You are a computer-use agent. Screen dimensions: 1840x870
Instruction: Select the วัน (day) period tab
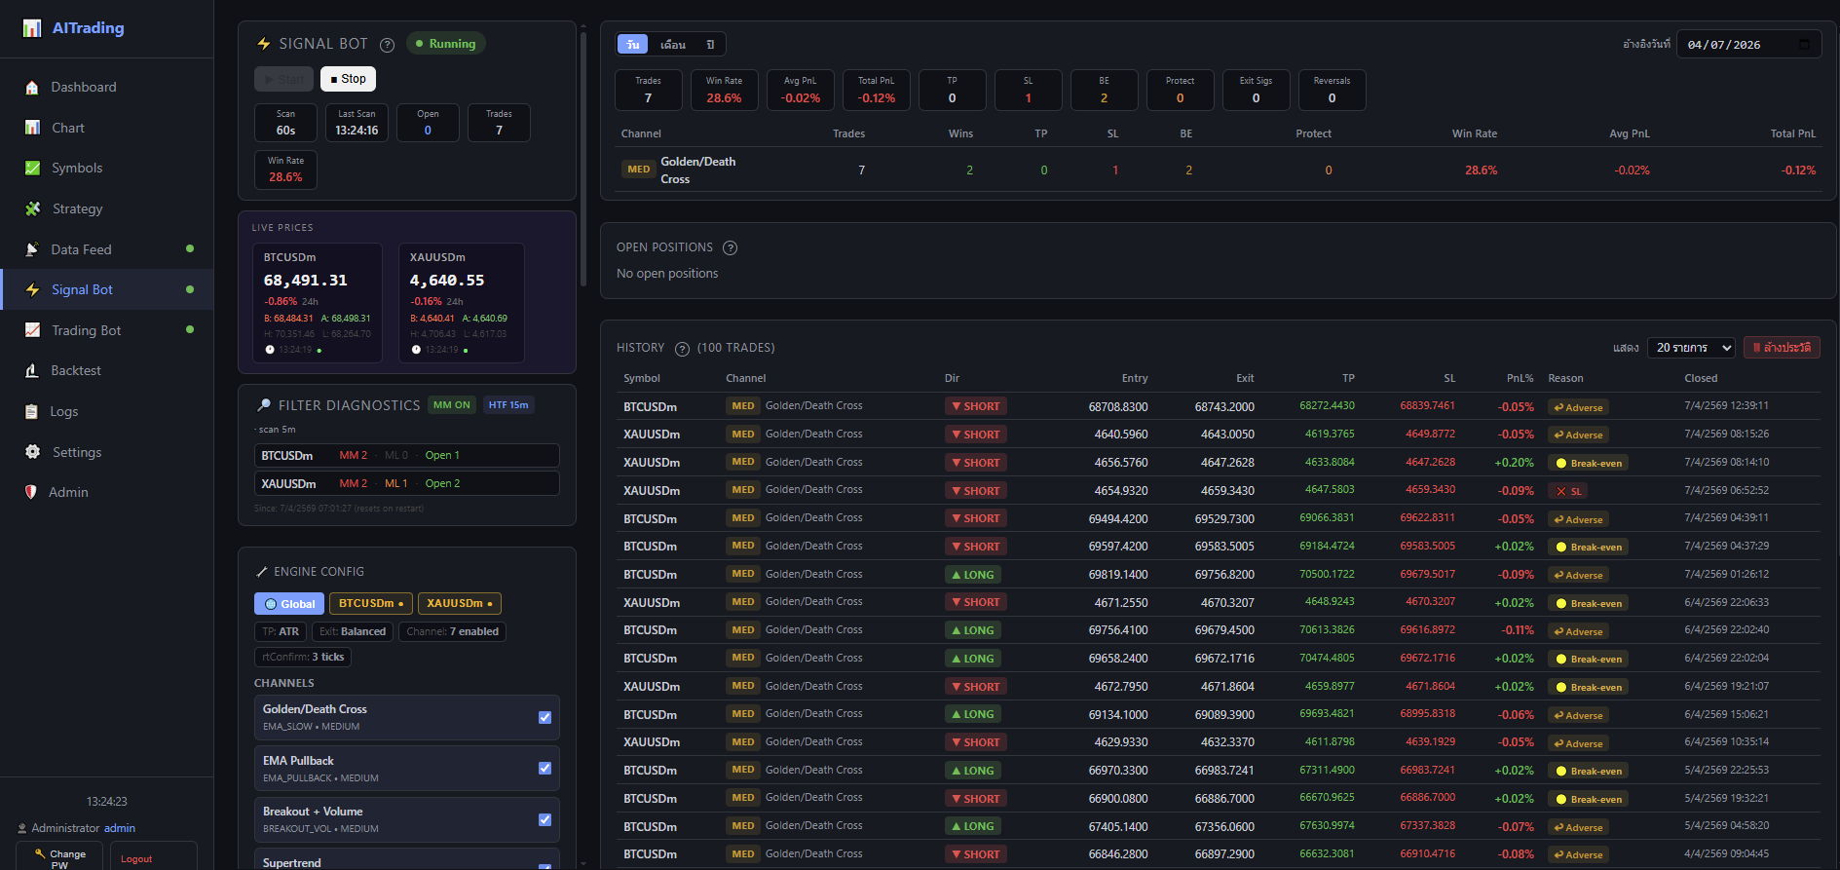pos(633,45)
